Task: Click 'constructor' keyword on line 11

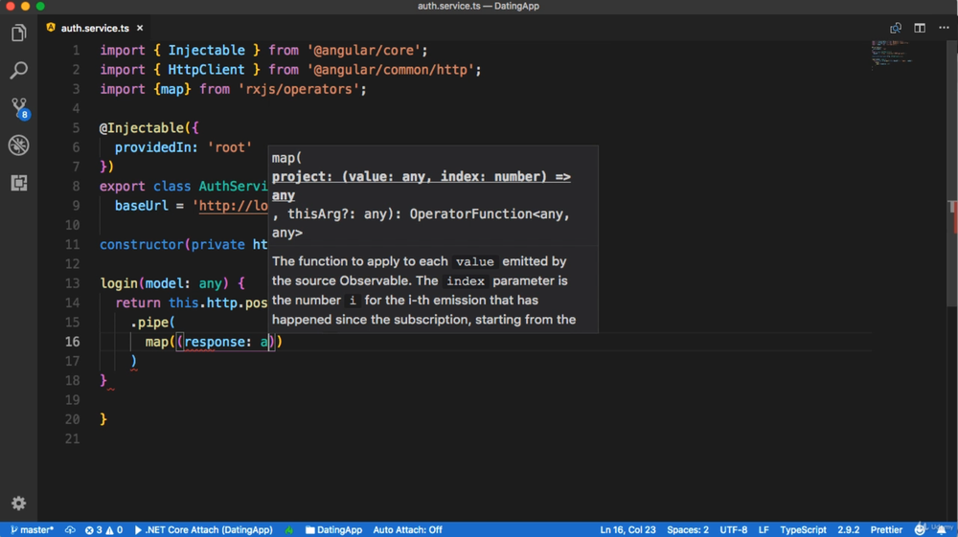Action: click(x=141, y=245)
